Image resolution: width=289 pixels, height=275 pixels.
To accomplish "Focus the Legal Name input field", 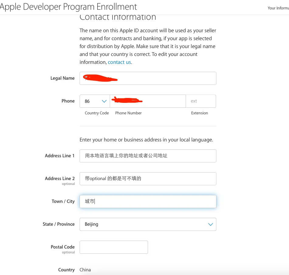I will point(148,78).
